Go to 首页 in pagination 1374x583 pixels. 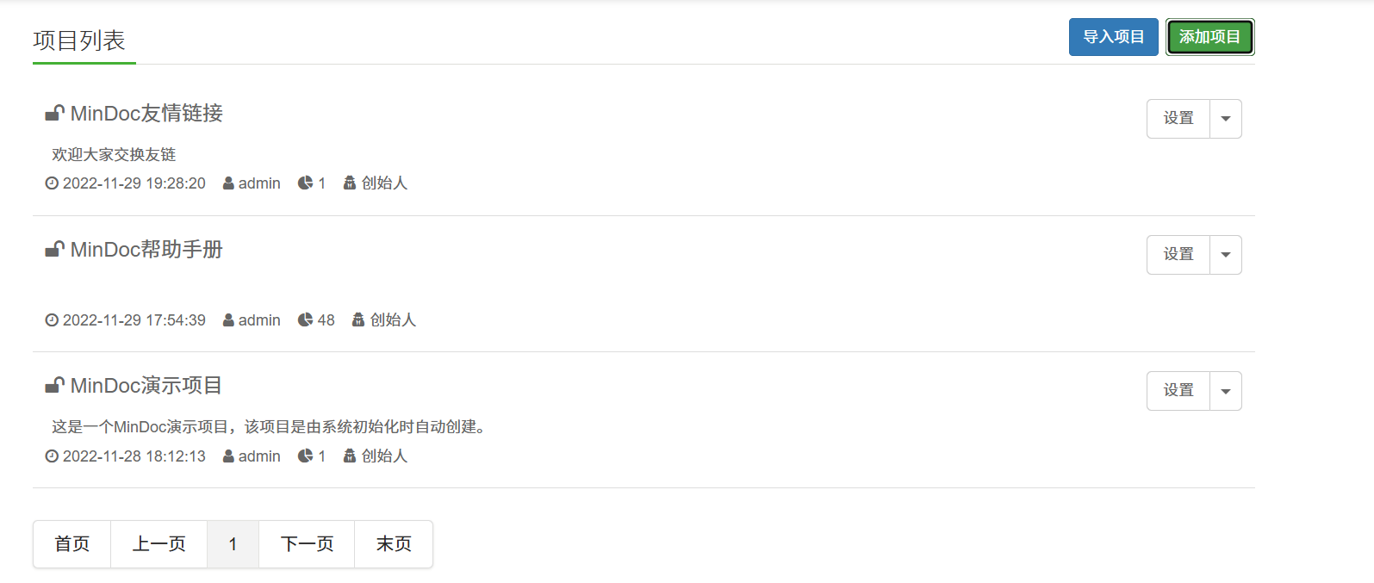click(x=71, y=544)
